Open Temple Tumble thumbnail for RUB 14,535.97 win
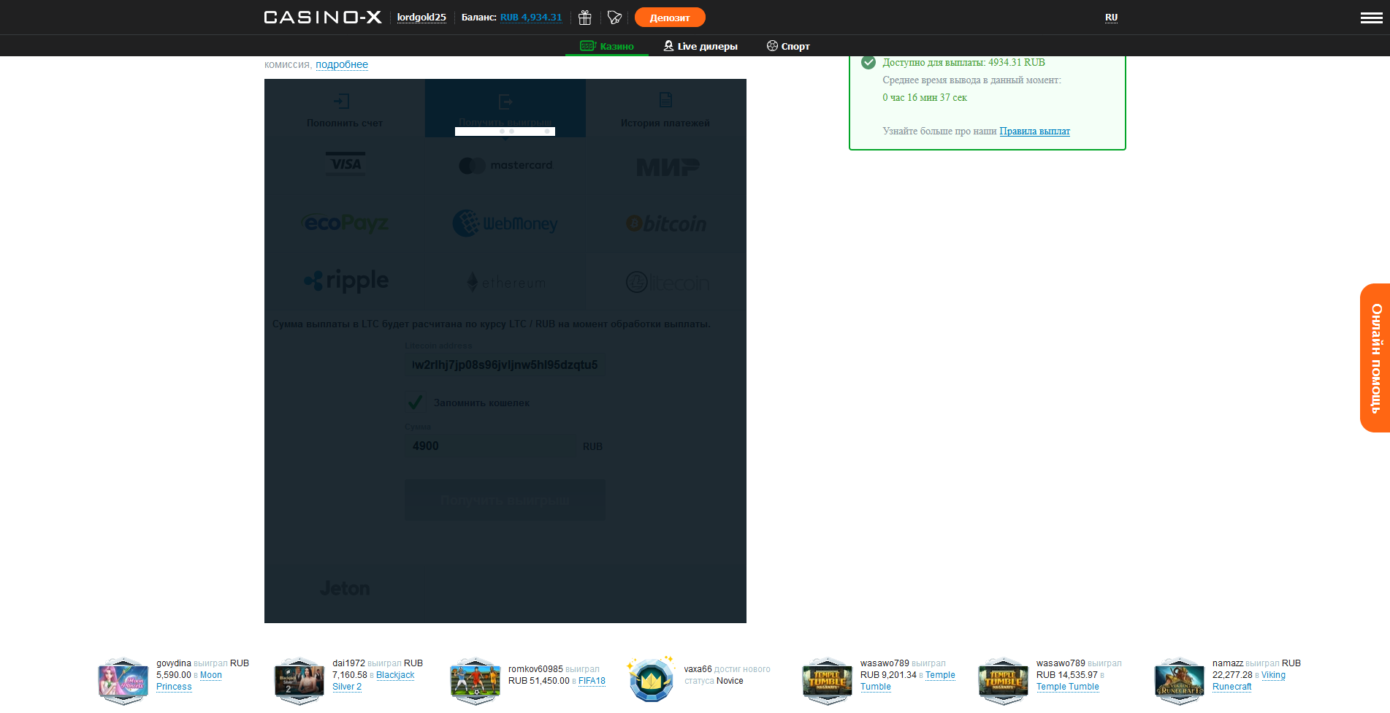Viewport: 1390px width, 713px height. point(1003,681)
